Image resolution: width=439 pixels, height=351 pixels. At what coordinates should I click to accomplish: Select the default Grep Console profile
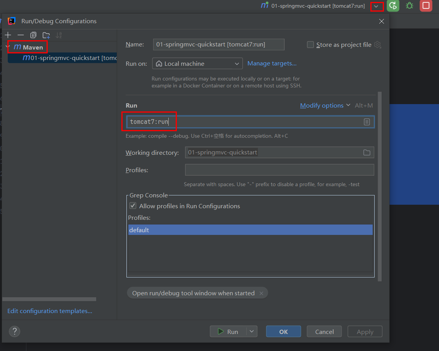click(x=250, y=230)
